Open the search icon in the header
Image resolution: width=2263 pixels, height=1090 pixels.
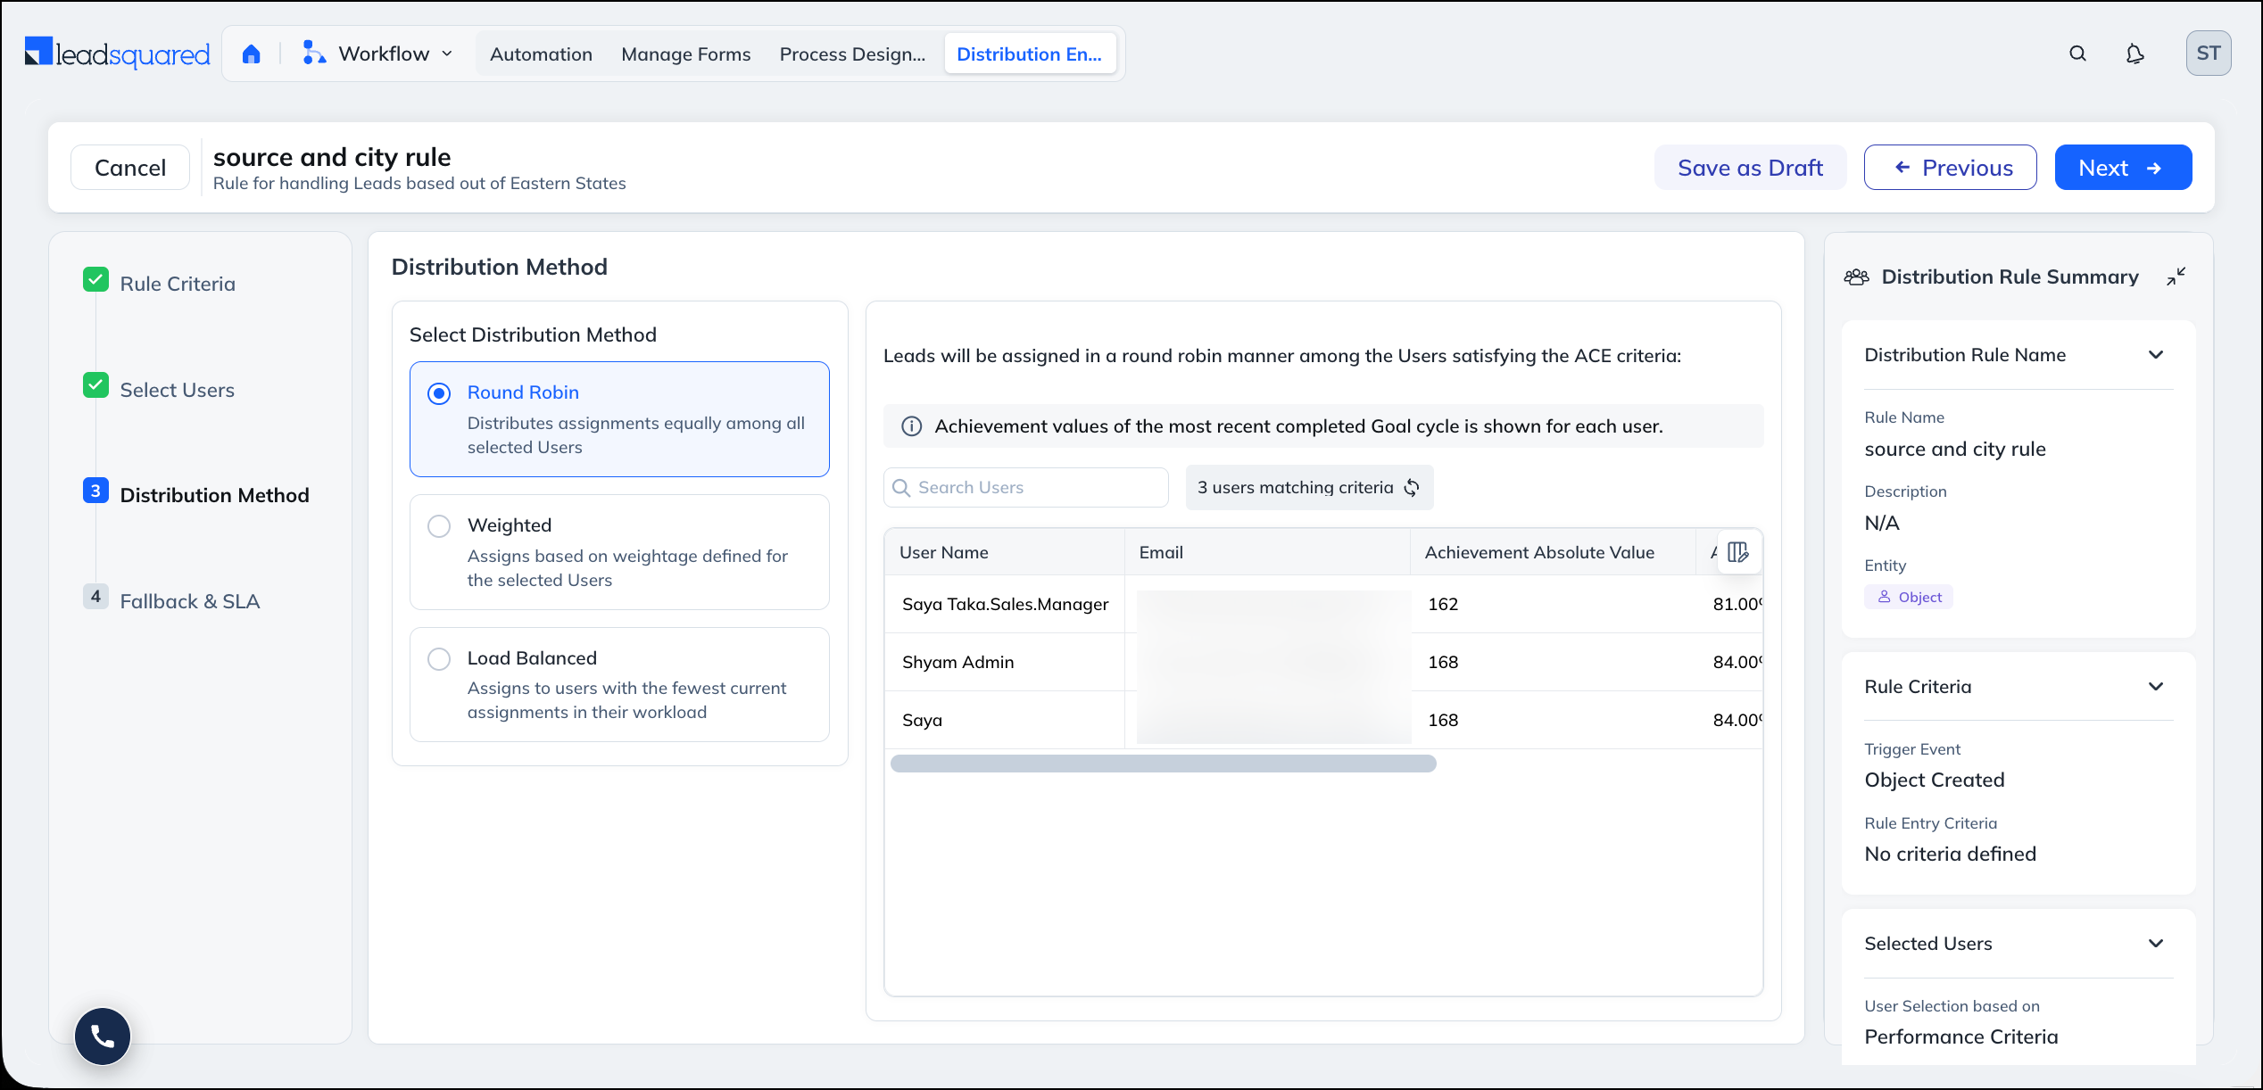(x=2077, y=54)
